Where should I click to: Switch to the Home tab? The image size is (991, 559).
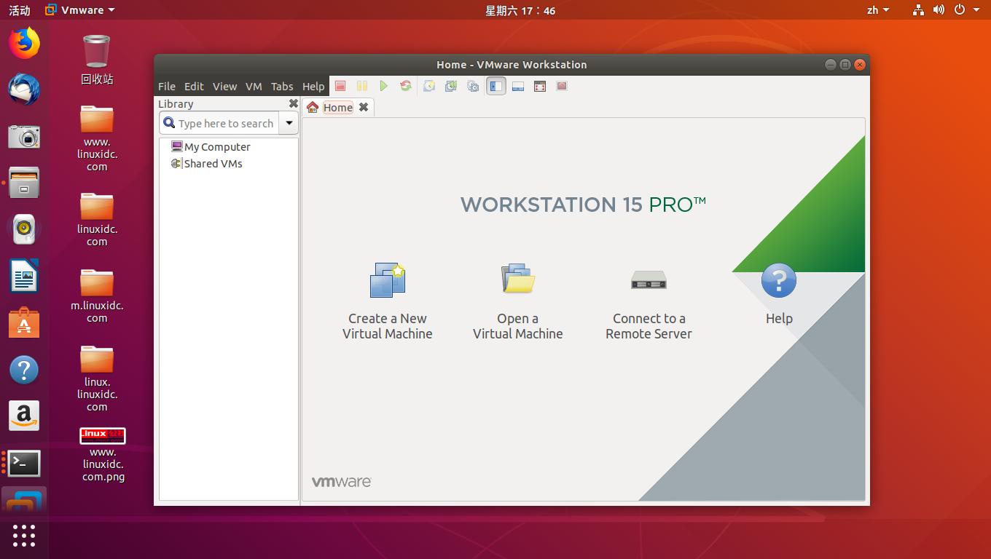tap(338, 107)
